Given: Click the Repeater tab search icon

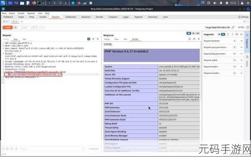Looking at the screenshot, I should click(244, 21).
